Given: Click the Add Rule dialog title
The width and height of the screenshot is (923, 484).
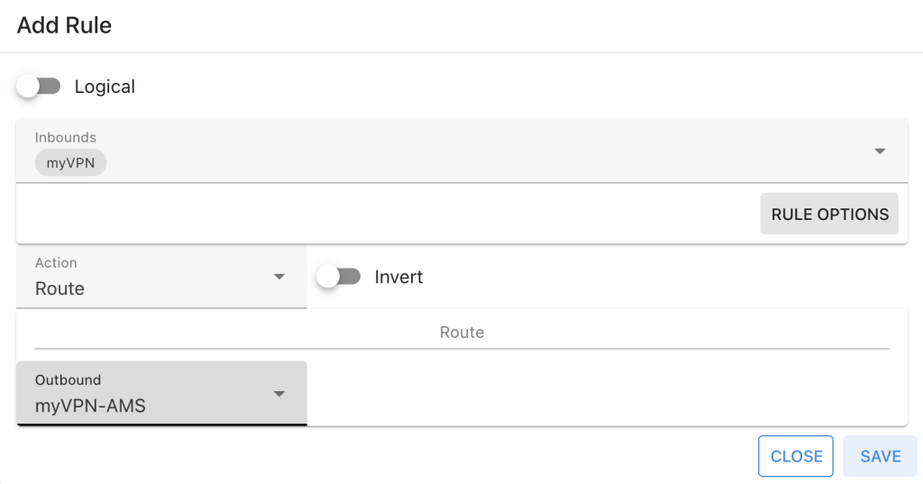Looking at the screenshot, I should click(x=64, y=25).
